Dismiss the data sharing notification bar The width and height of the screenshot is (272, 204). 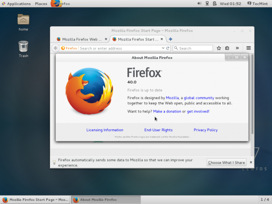point(251,162)
